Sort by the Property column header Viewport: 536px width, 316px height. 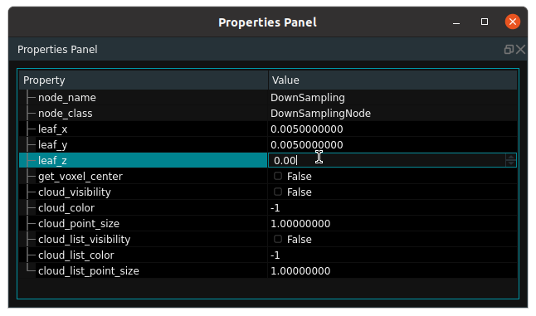pos(144,80)
